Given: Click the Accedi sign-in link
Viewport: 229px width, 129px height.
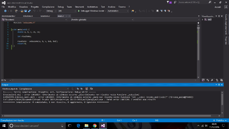Looking at the screenshot, I should 218,7.
